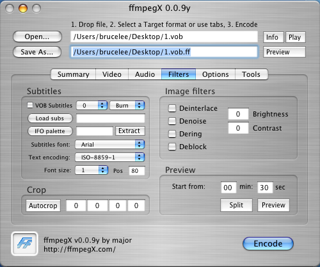Open the Burn subtitles mode dropdown

(x=127, y=106)
